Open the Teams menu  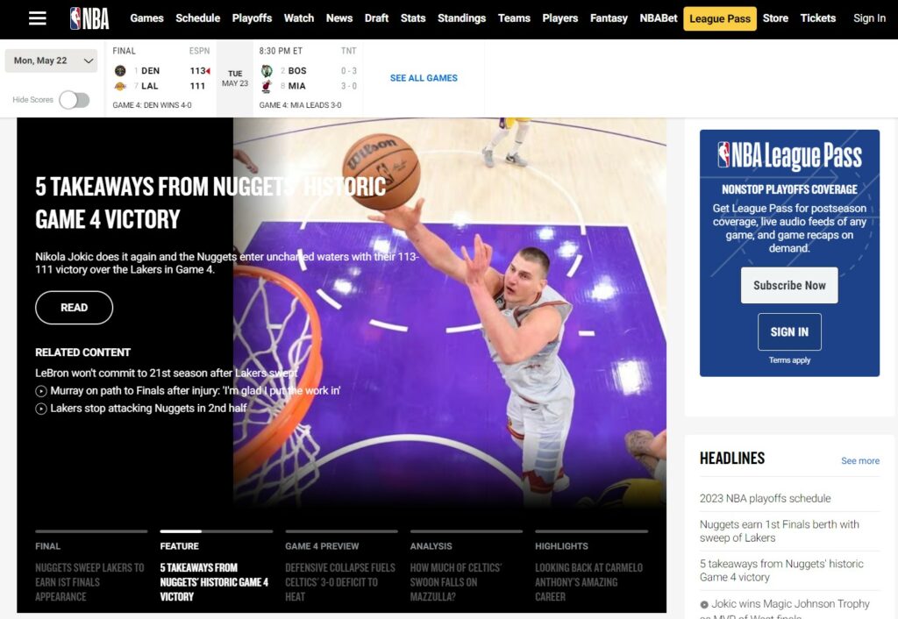pos(514,18)
